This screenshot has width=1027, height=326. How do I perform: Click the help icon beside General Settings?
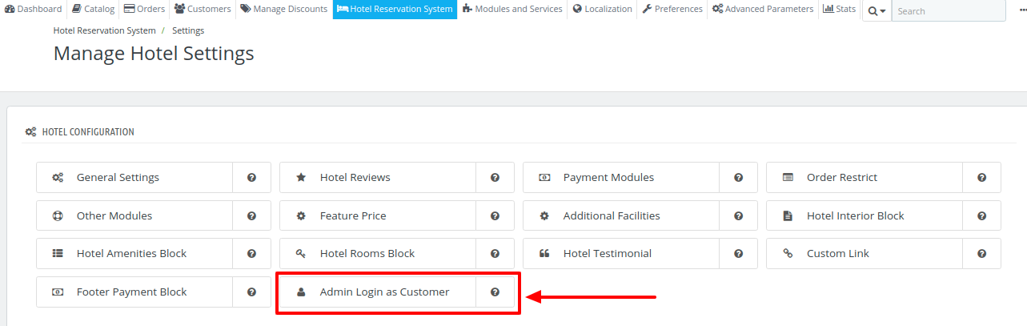pyautogui.click(x=251, y=178)
